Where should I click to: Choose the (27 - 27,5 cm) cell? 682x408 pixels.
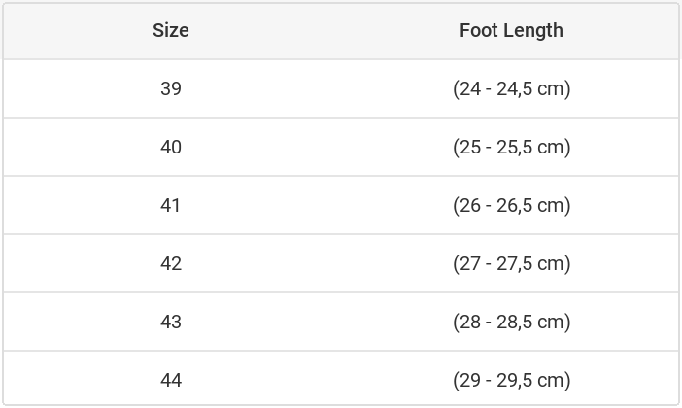tap(511, 263)
